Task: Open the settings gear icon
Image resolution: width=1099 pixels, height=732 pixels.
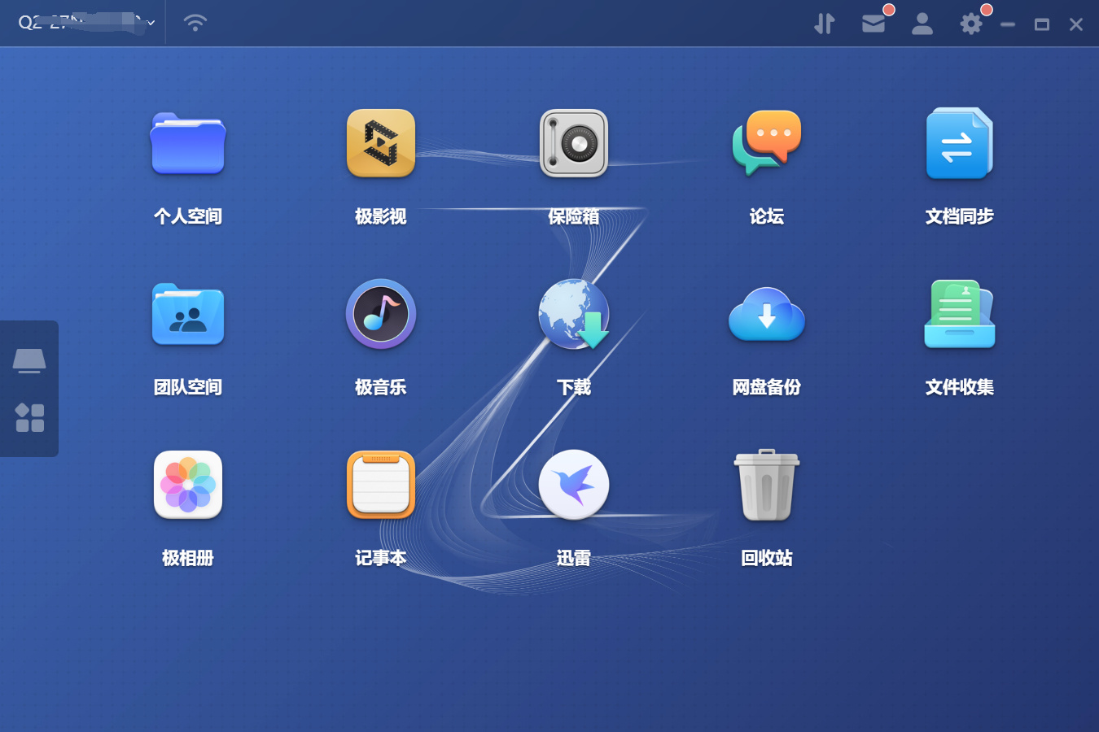Action: pos(971,24)
